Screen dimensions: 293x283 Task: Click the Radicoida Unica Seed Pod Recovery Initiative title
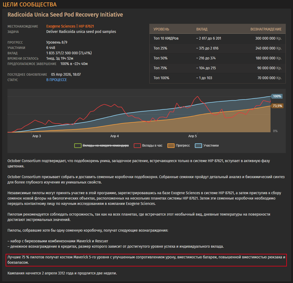point(65,14)
